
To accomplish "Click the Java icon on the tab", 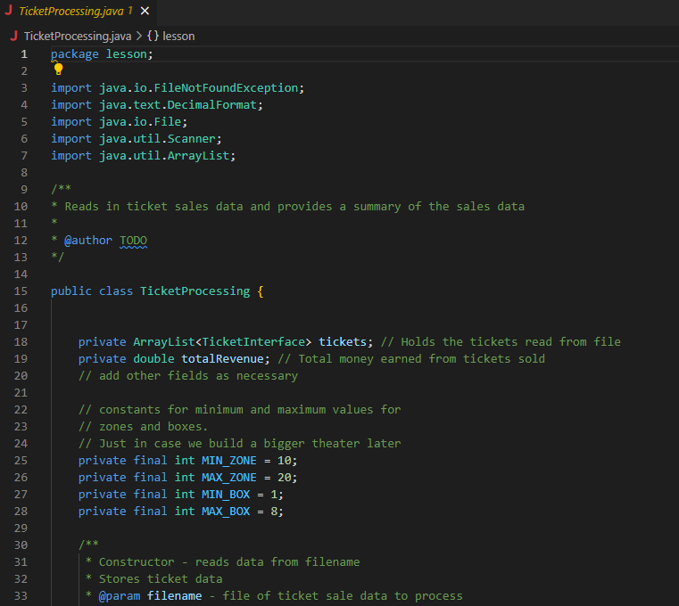I will (9, 11).
